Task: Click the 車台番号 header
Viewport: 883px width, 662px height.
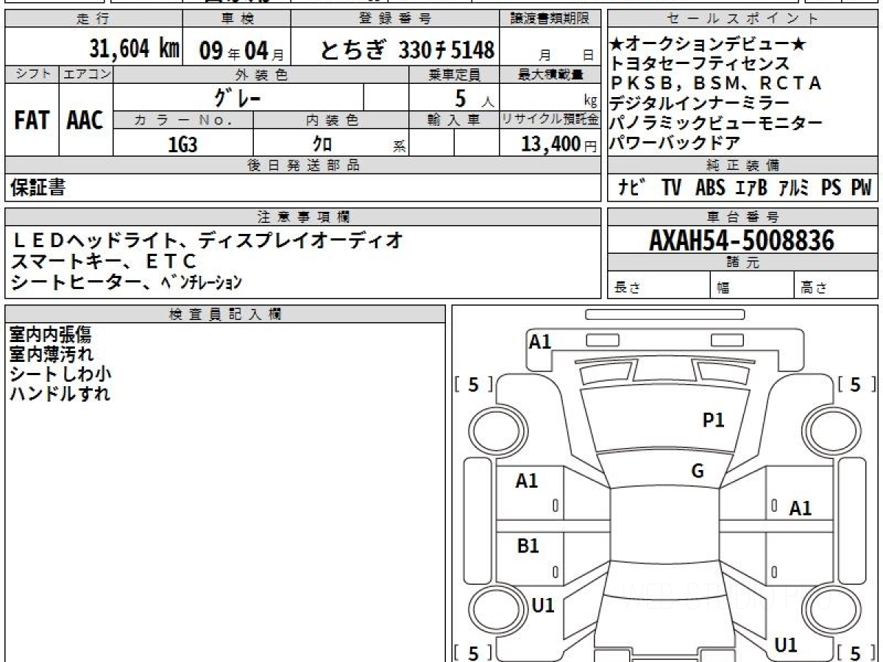Action: [742, 217]
